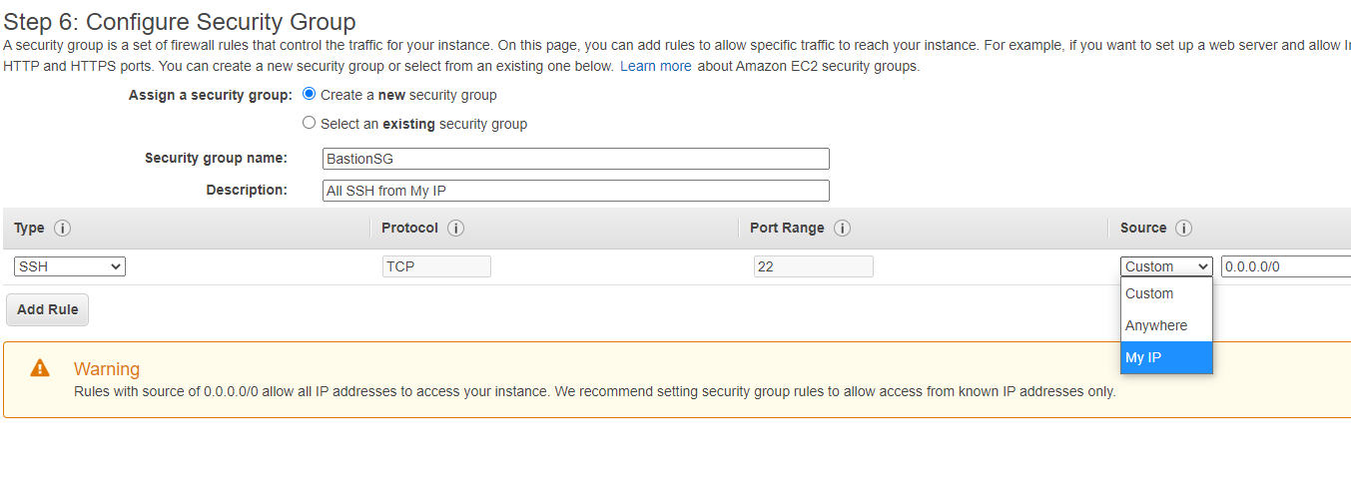Collapse the Custom source dropdown
Image resolution: width=1351 pixels, height=499 pixels.
(x=1166, y=266)
